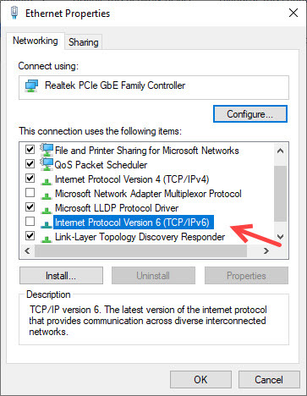307x396 pixels.
Task: Click the IPv4 protocol icon
Action: [x=46, y=182]
